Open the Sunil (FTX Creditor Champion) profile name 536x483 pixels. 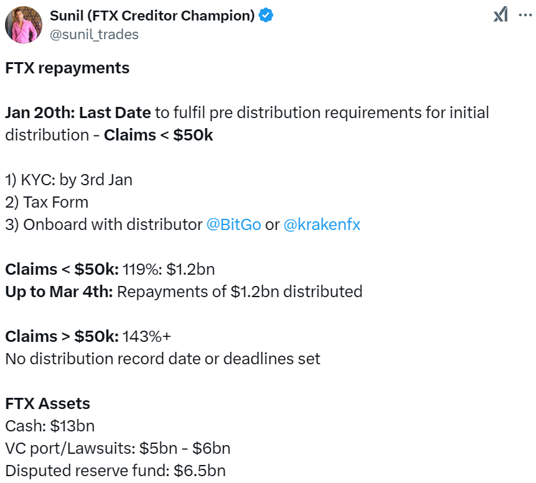[x=152, y=16]
